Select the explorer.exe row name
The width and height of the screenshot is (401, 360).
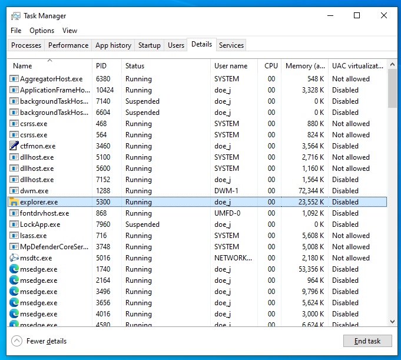(x=39, y=202)
